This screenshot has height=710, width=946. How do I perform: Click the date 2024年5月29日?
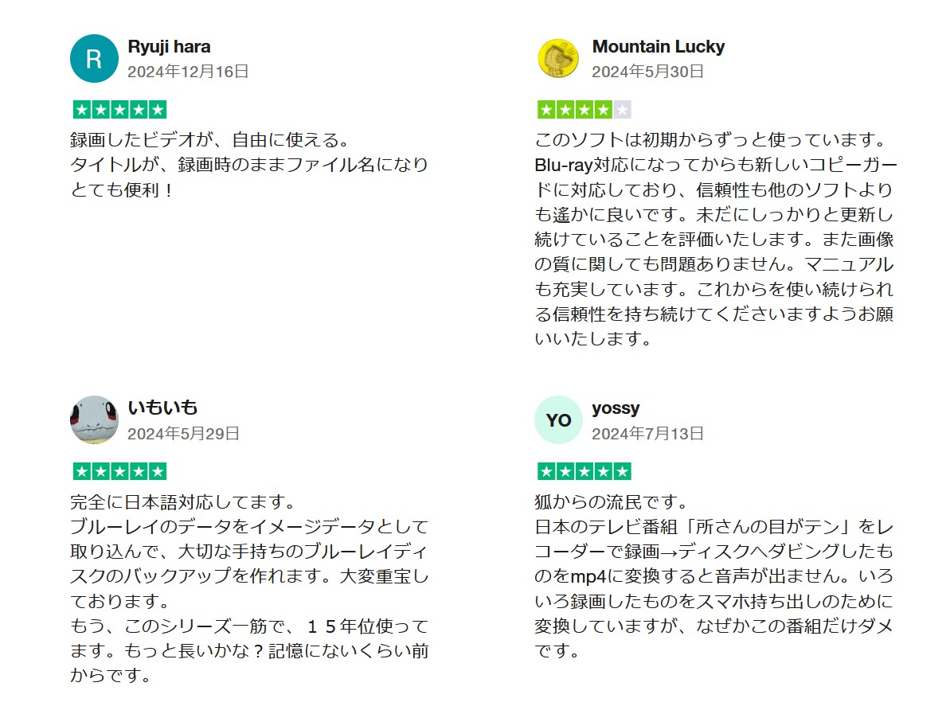coord(183,434)
